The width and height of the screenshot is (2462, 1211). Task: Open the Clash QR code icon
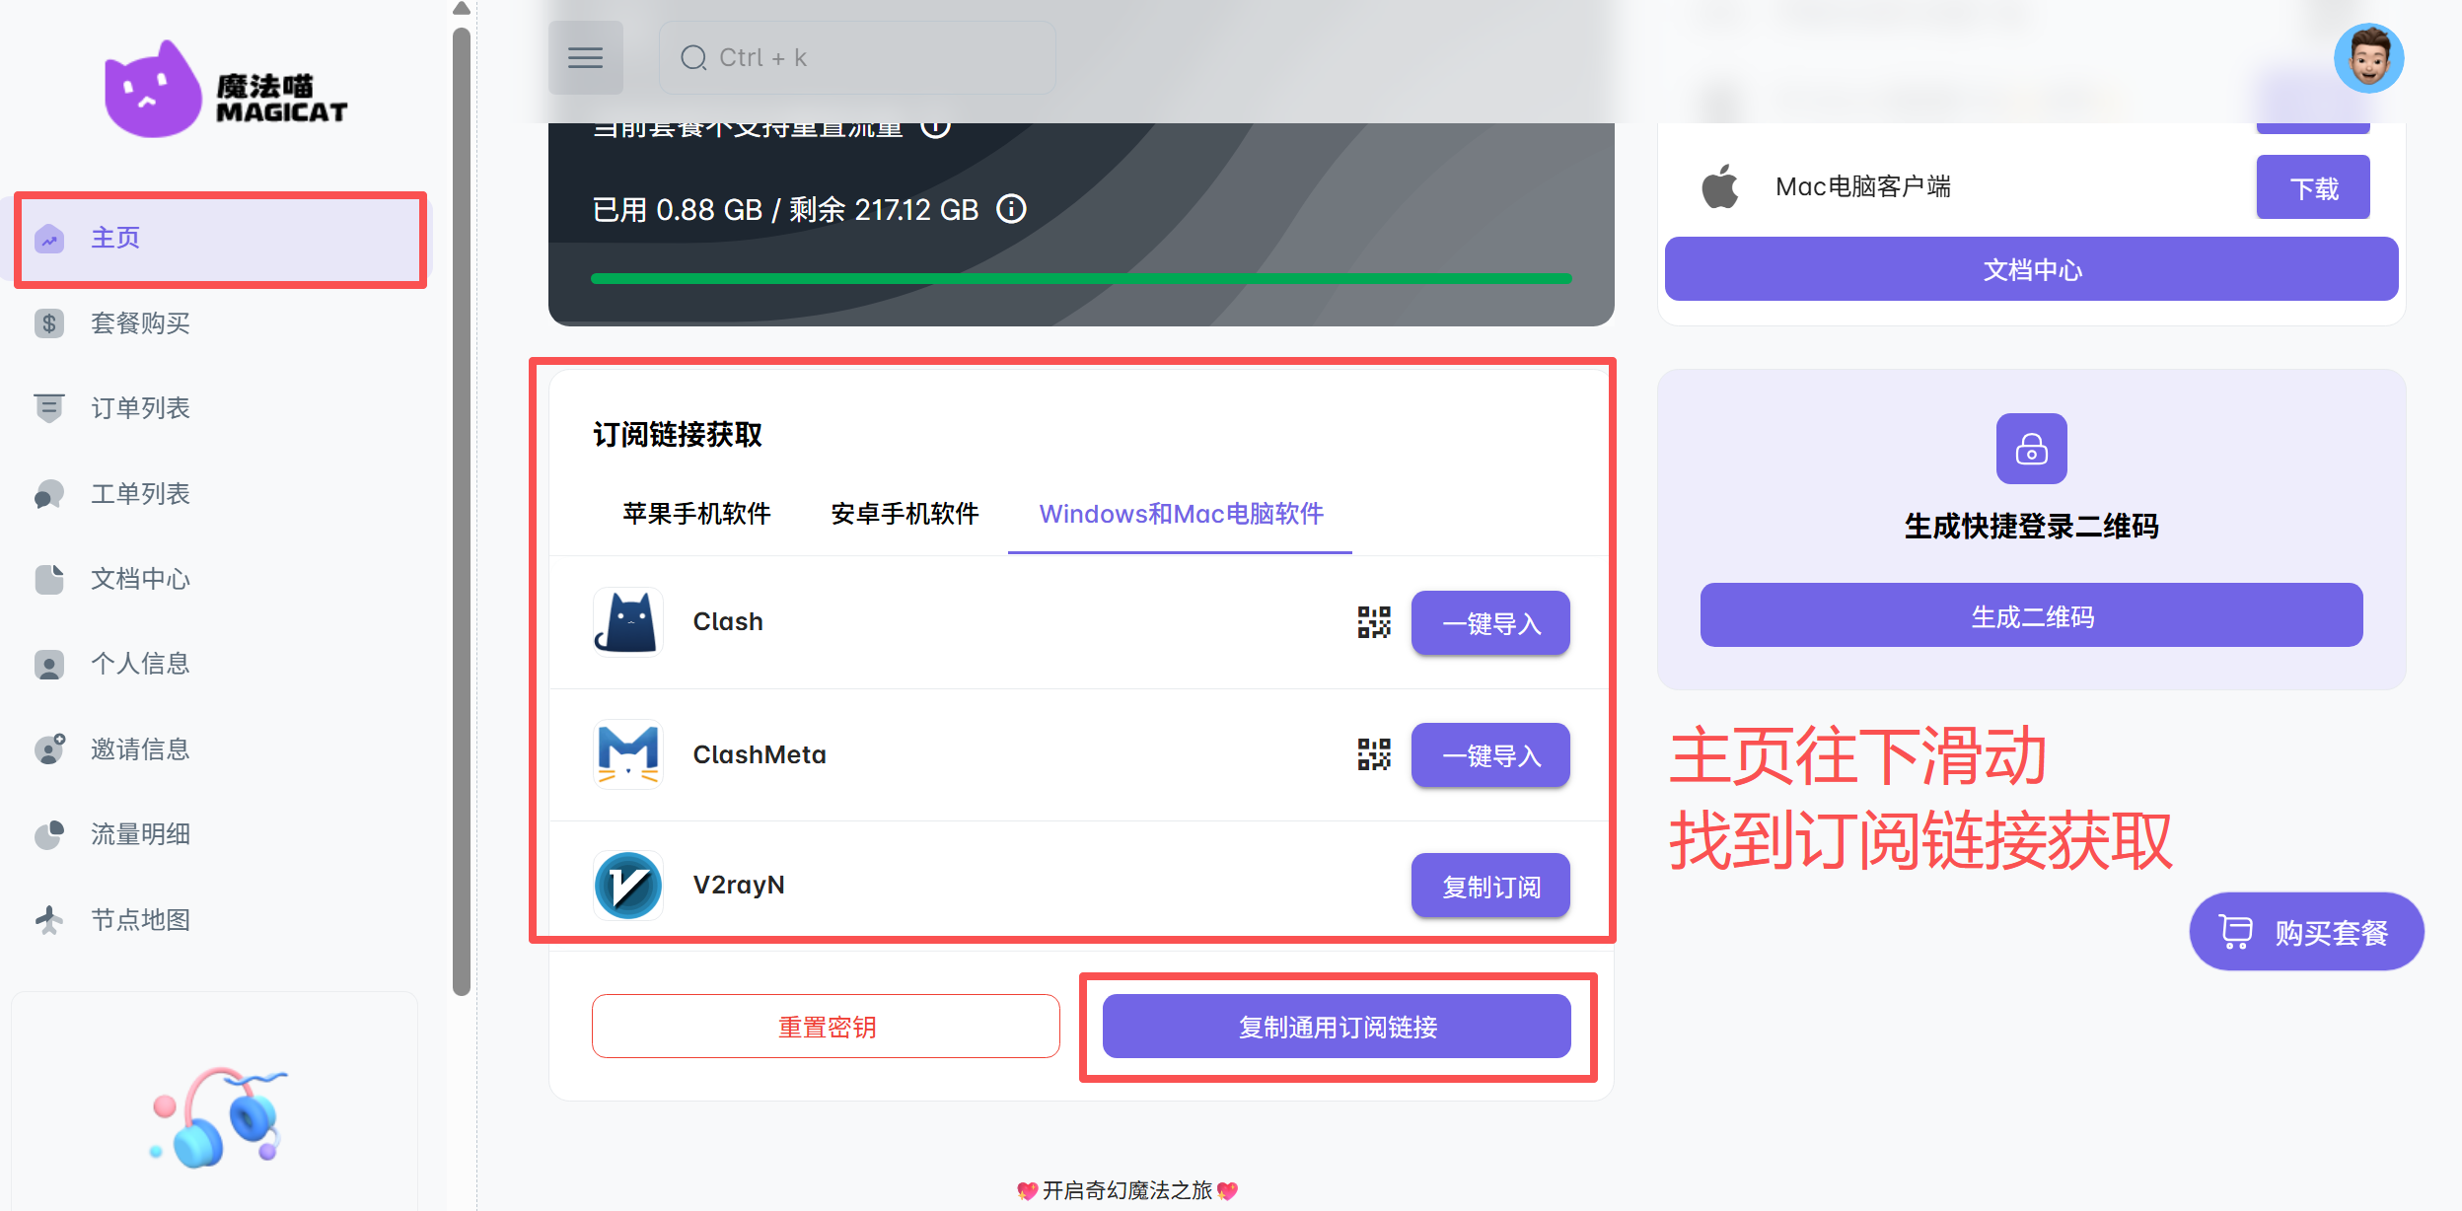1373,622
